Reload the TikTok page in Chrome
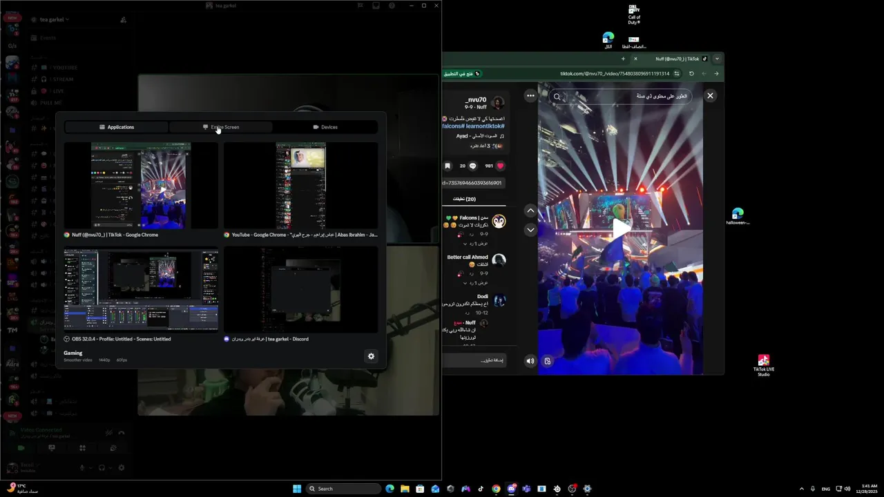This screenshot has height=497, width=884. pyautogui.click(x=691, y=73)
